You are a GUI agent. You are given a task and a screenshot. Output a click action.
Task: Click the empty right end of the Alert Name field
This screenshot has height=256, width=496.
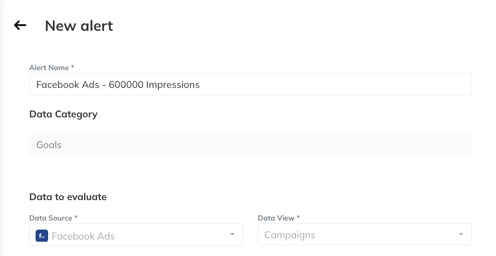click(x=335, y=84)
